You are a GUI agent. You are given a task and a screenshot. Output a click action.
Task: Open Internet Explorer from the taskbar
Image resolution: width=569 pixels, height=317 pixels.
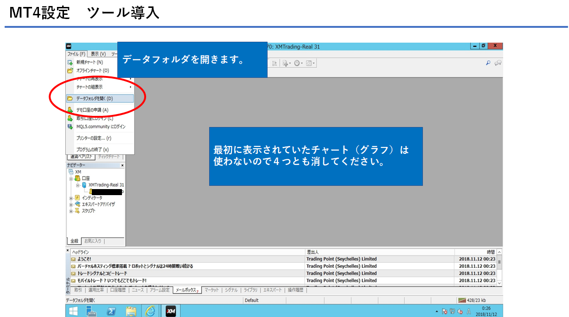coord(150,311)
